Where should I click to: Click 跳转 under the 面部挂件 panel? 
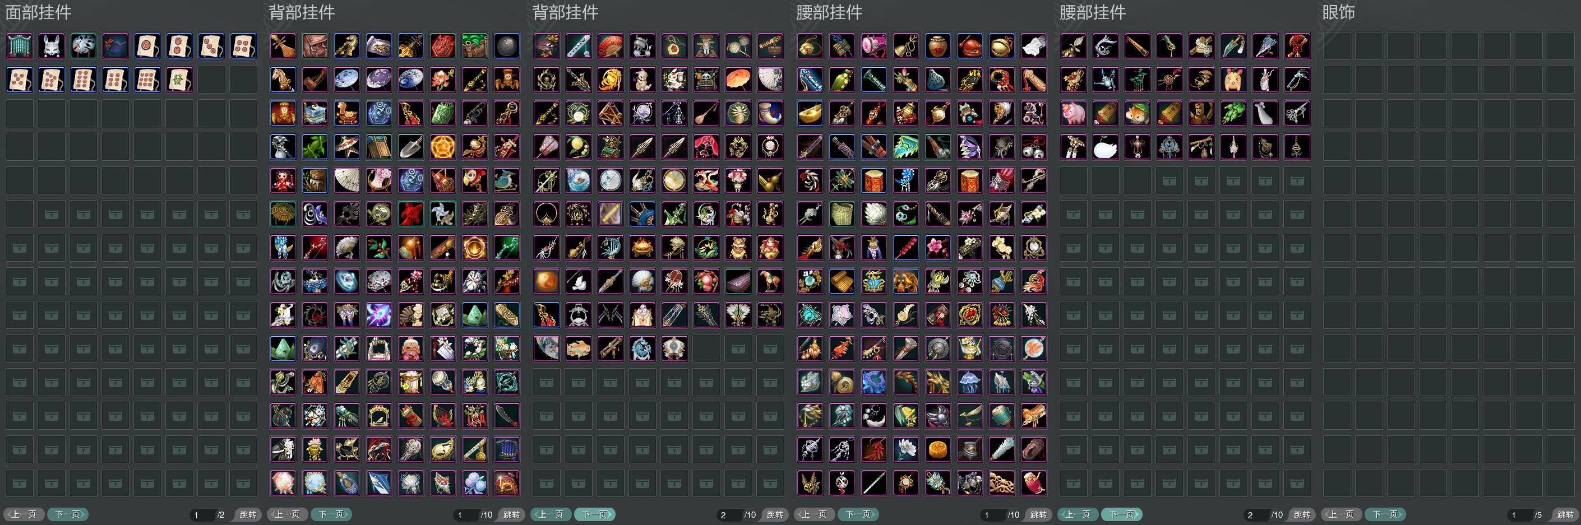pyautogui.click(x=248, y=514)
